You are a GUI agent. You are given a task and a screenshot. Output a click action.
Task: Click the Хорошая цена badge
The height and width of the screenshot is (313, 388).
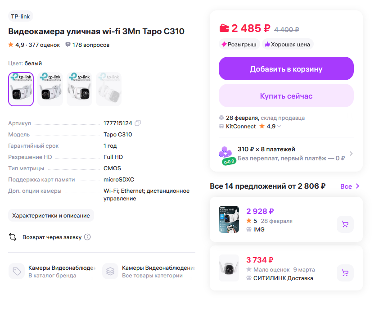tap(287, 44)
